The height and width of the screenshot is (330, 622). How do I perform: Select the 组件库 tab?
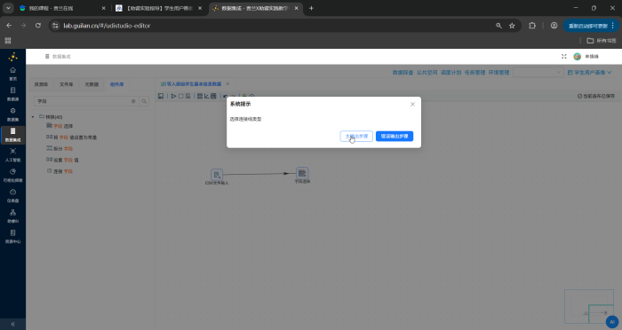click(116, 85)
